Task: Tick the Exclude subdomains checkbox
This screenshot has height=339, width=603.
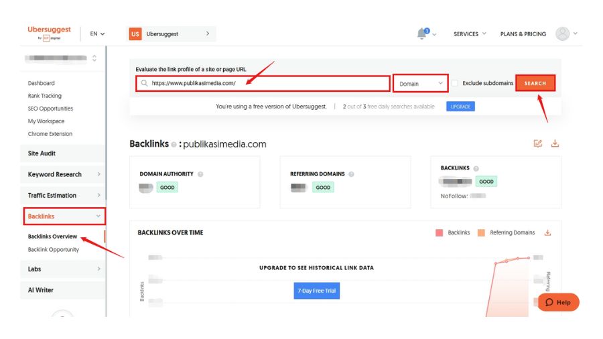Action: click(454, 83)
